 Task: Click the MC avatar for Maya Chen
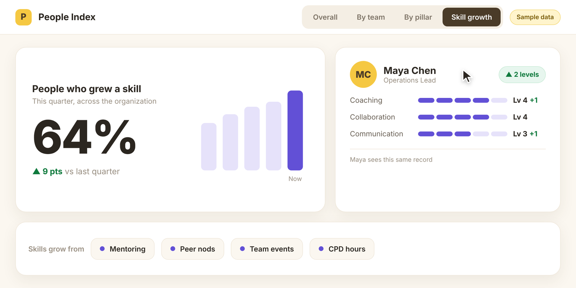363,75
